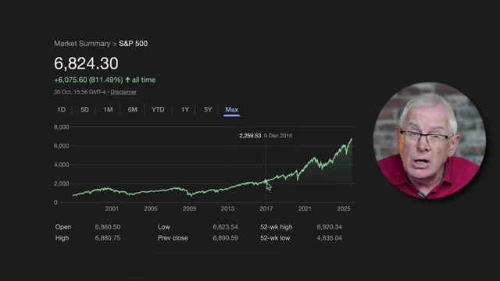Click the High value 6,880.75

click(108, 238)
